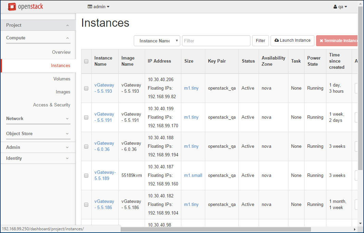Go to Volumes page
Image resolution: width=364 pixels, height=233 pixels.
click(x=62, y=79)
